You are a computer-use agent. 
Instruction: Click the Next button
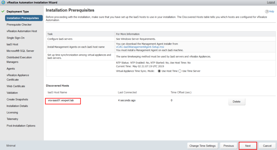[248, 146]
